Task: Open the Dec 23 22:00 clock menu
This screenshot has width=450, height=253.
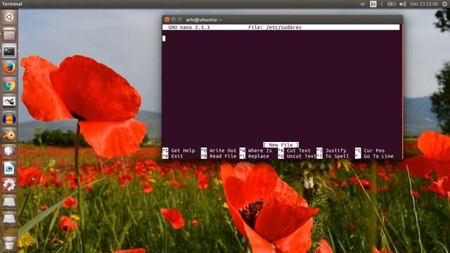Action: click(x=424, y=4)
